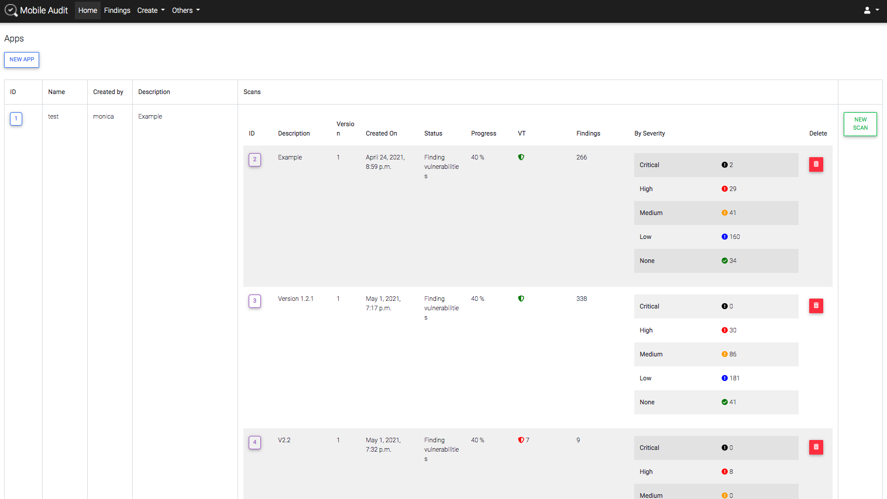Click the 'Version 1.2.1' scan description
The image size is (887, 499).
click(x=295, y=299)
